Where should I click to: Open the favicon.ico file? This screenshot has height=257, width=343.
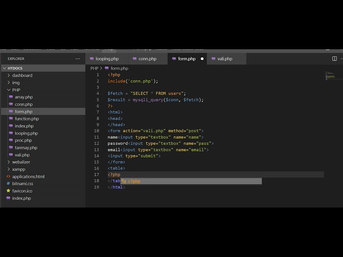[x=22, y=191]
